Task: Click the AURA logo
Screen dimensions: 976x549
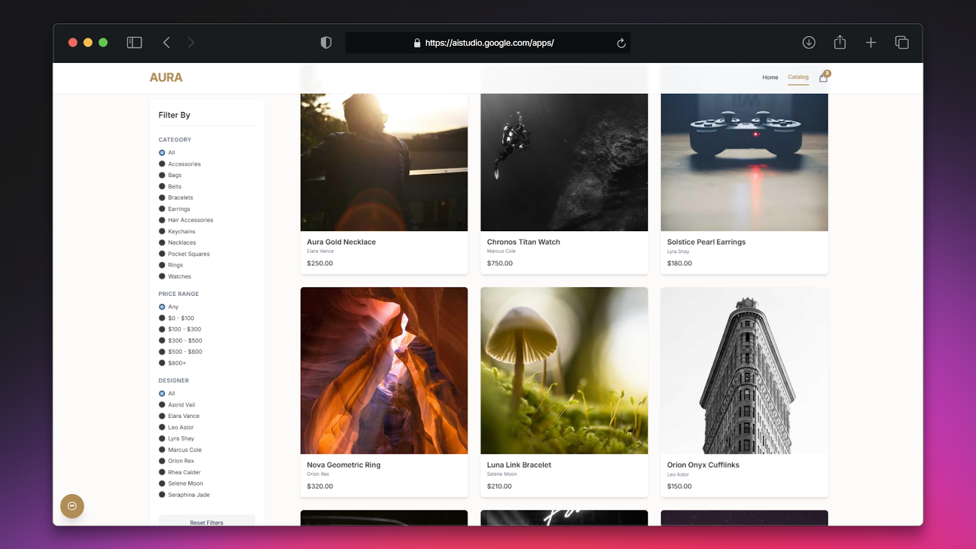Action: pos(166,77)
